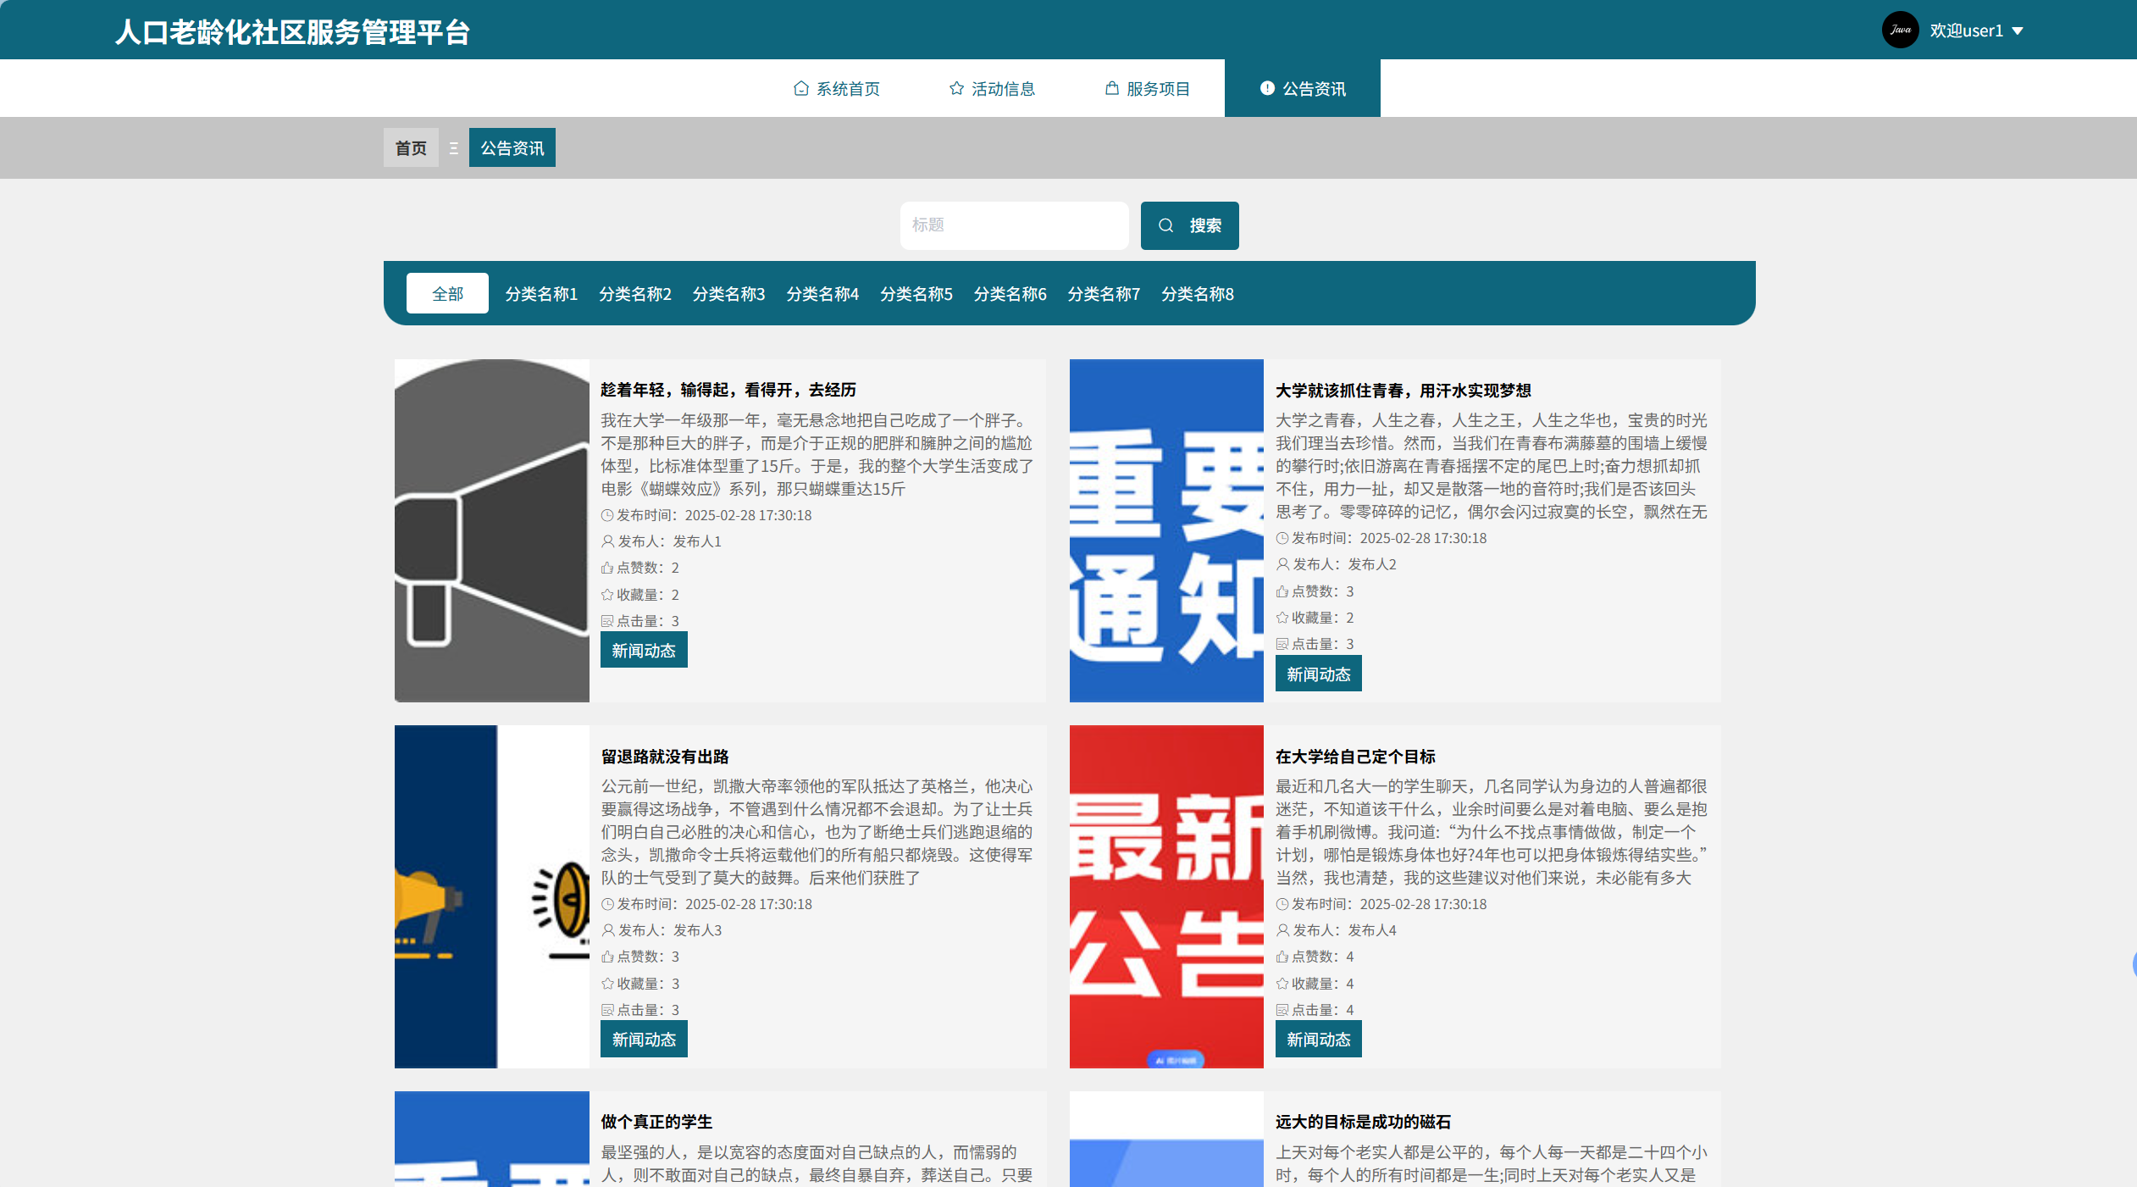Select the 全部 category filter

tap(447, 294)
